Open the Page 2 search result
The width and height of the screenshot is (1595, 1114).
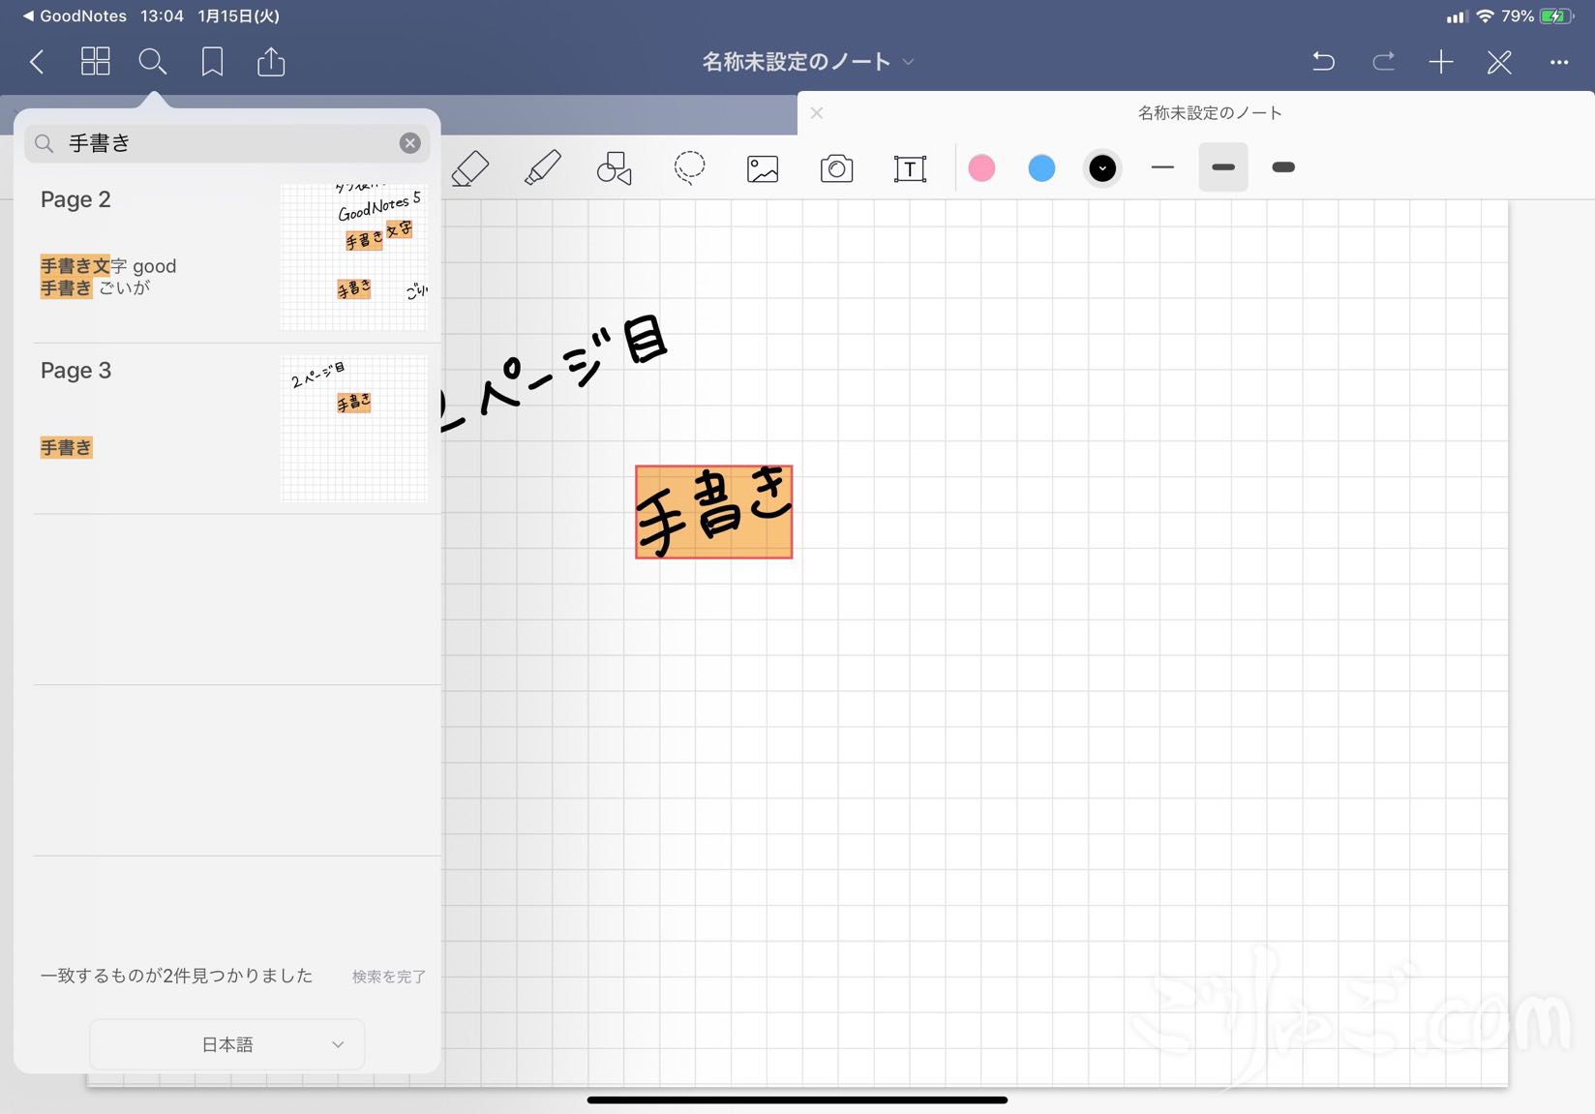pos(155,256)
